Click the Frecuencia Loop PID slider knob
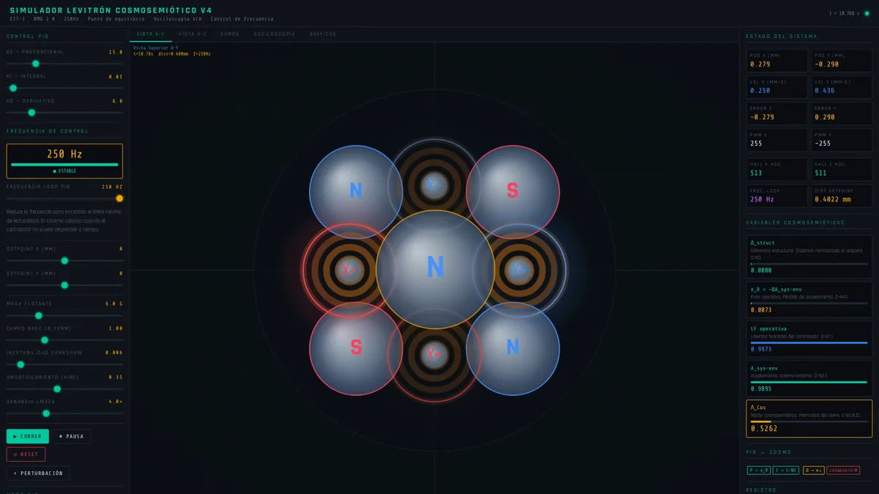 [119, 198]
